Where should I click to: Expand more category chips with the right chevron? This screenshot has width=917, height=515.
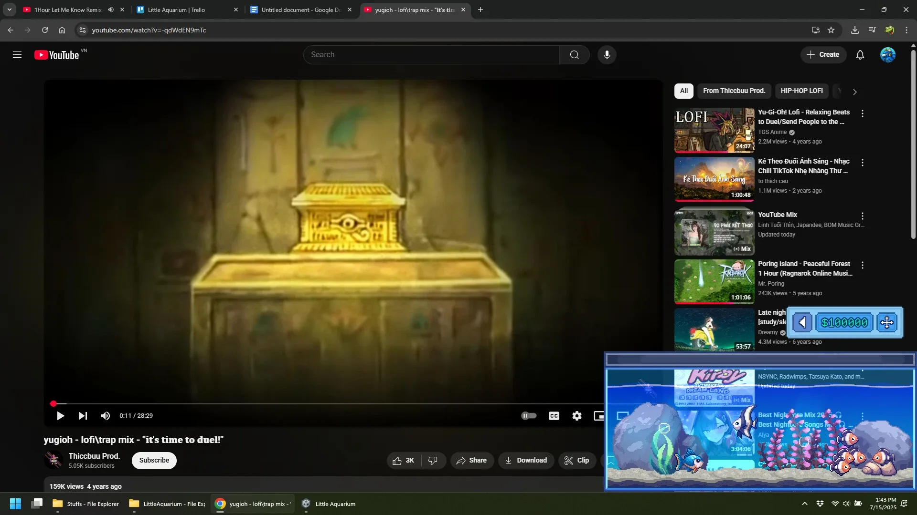(854, 91)
